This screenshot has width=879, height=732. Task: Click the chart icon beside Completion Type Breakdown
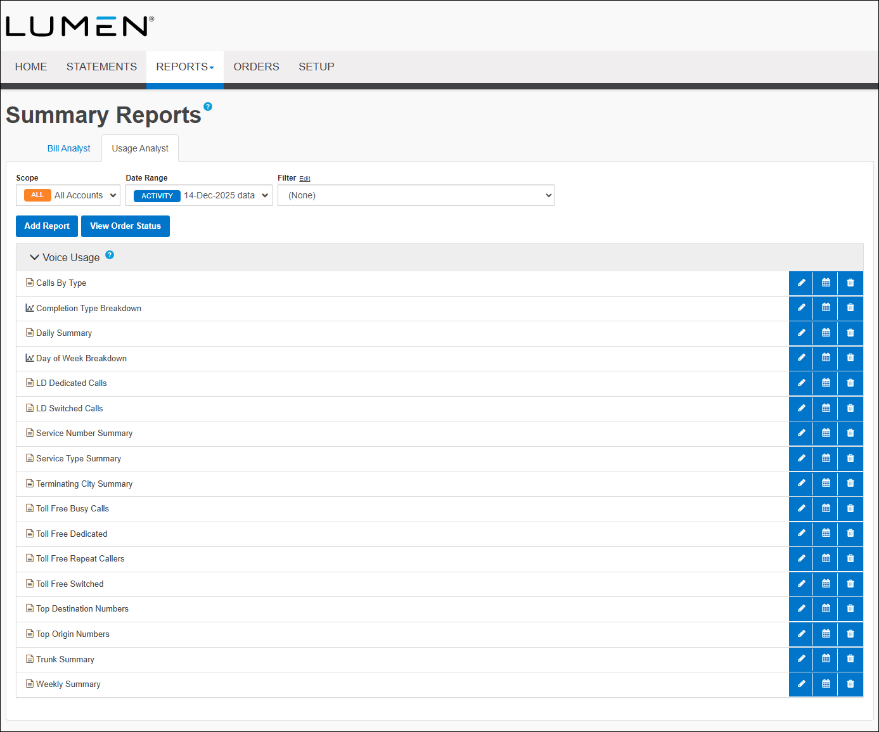[x=29, y=307]
